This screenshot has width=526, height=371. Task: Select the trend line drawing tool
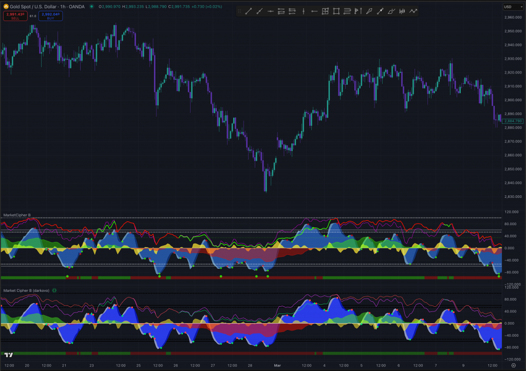coord(249,11)
